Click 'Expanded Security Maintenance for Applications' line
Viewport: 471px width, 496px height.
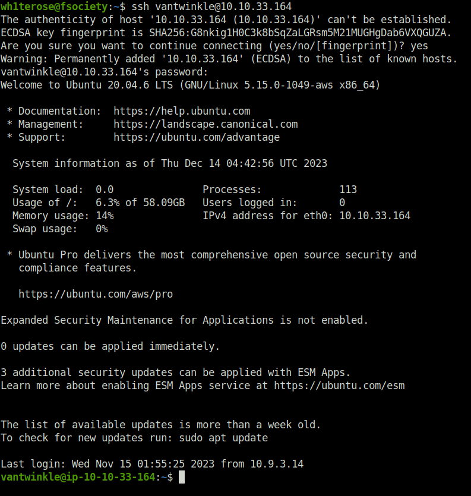tap(184, 320)
